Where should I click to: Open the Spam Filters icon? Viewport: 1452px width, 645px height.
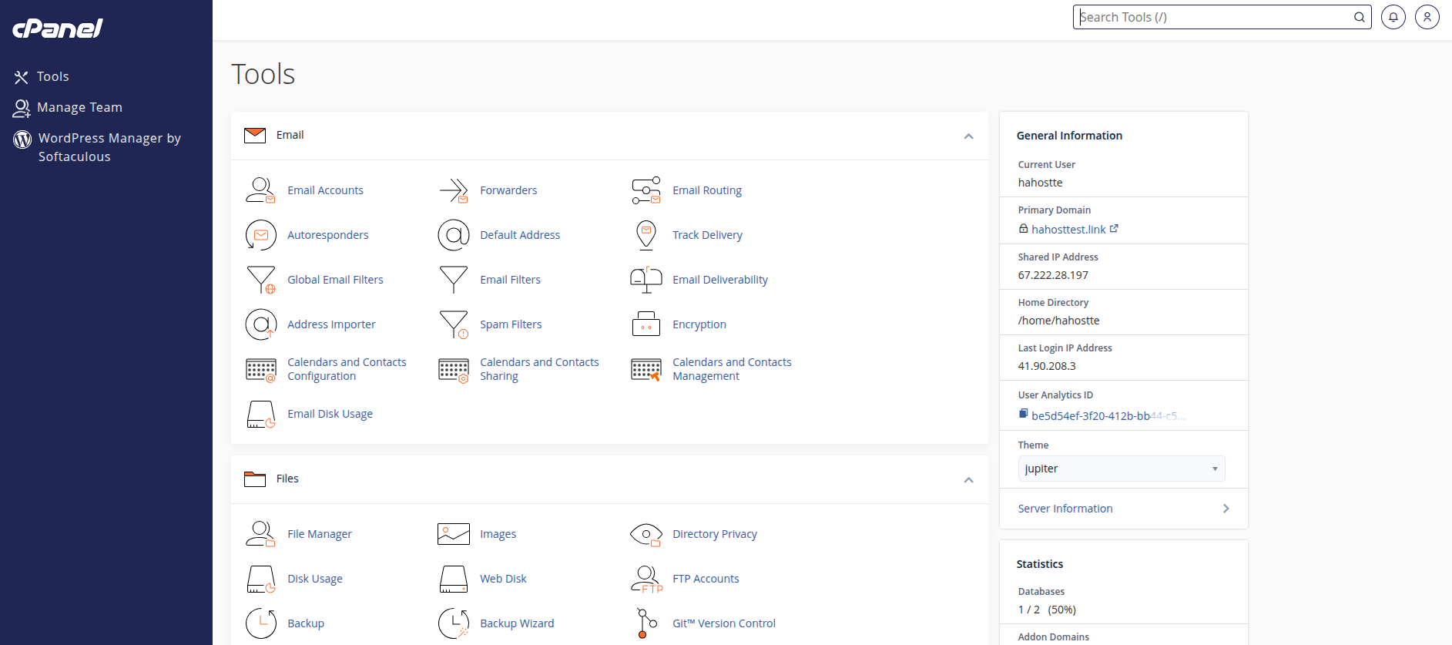[x=453, y=324]
